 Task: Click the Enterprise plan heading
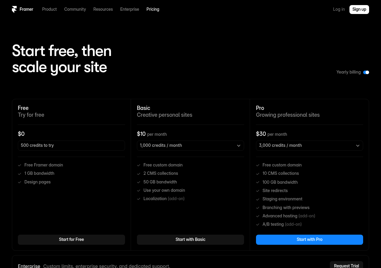pyautogui.click(x=29, y=266)
